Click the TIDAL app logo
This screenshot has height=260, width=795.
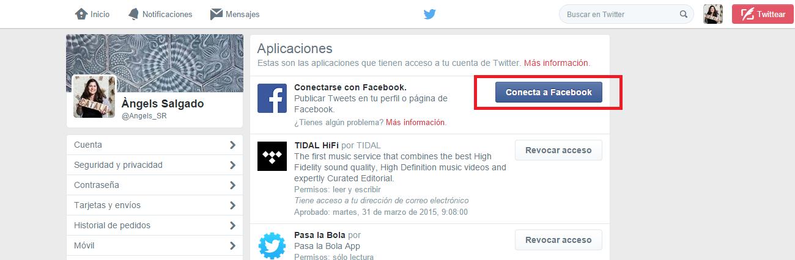tap(272, 156)
